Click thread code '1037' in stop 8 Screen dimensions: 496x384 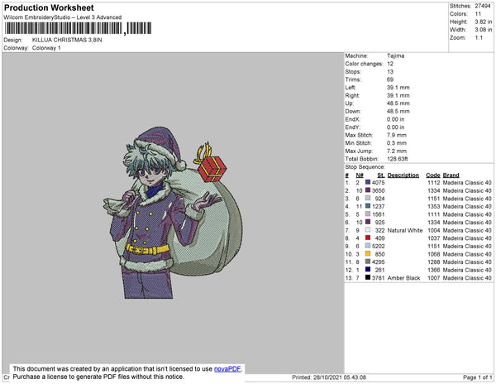tap(434, 238)
